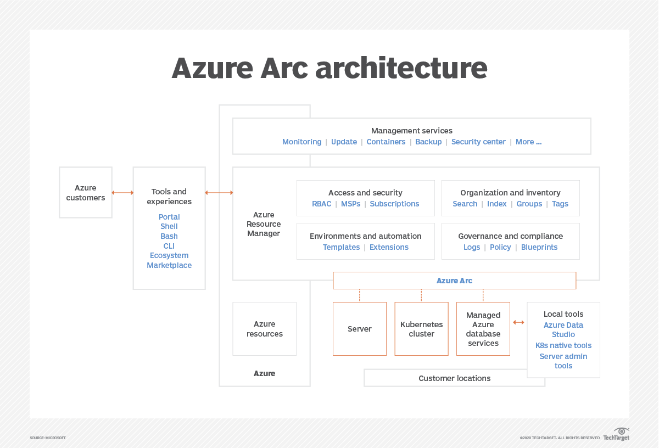Select the Azure Arc banner
Viewport: 659px width, 448px height.
pyautogui.click(x=454, y=281)
